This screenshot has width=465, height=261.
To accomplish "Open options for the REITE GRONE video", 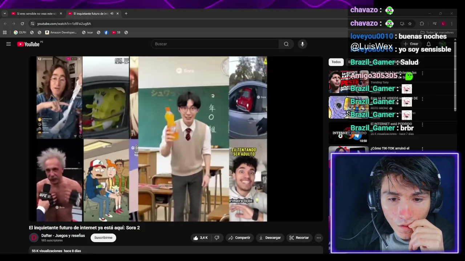I will pos(422,99).
